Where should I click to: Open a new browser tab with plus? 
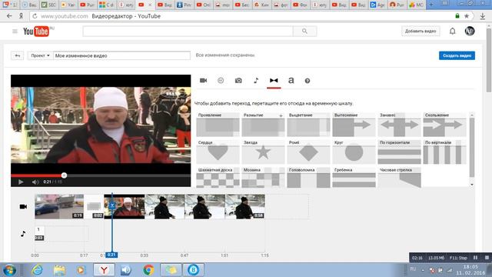coord(431,5)
